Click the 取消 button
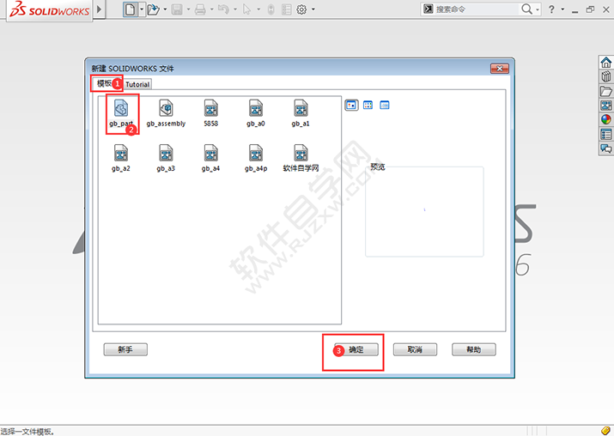The height and width of the screenshot is (436, 614). (x=415, y=349)
